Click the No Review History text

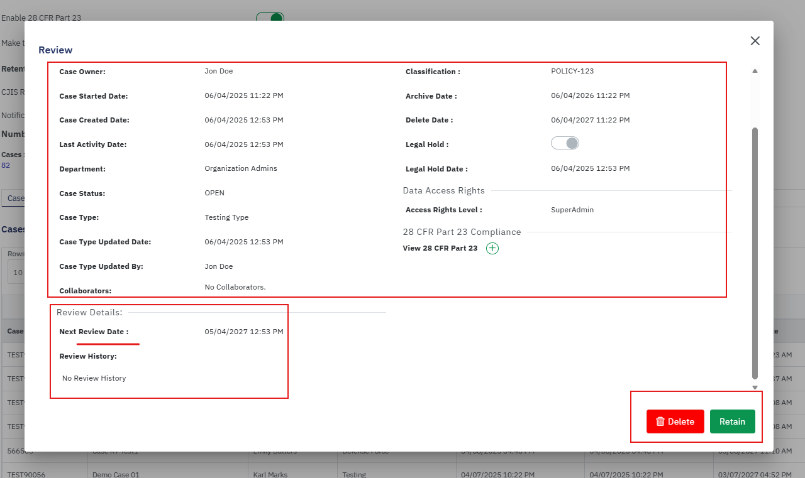[x=94, y=378]
